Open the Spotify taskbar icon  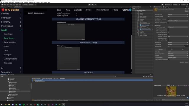click(24, 105)
